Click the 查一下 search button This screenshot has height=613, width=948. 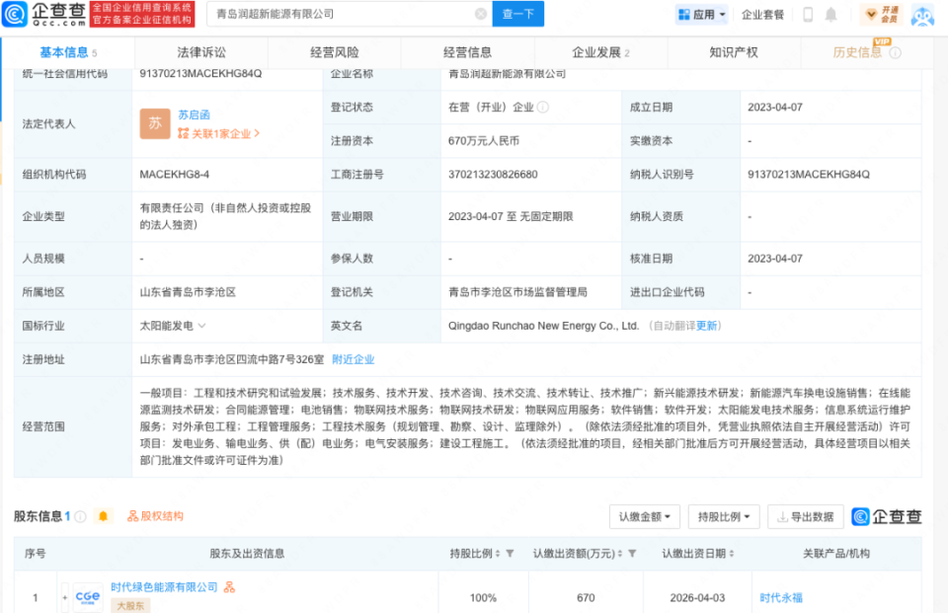518,14
